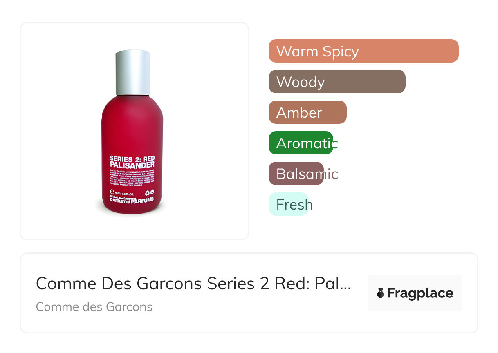Select the Warm Spicy accord bar
498x353 pixels.
tap(363, 51)
